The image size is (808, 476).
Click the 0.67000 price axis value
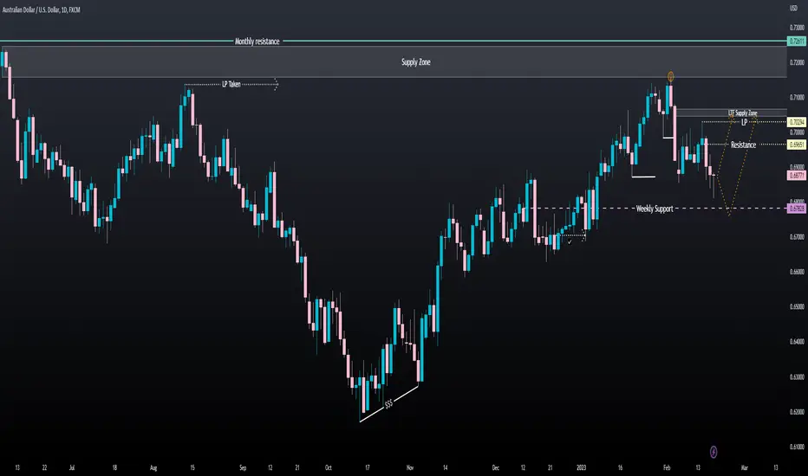pyautogui.click(x=798, y=237)
